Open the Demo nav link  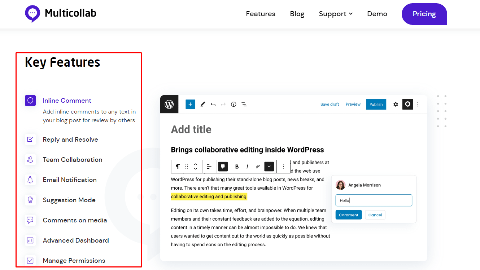coord(377,14)
